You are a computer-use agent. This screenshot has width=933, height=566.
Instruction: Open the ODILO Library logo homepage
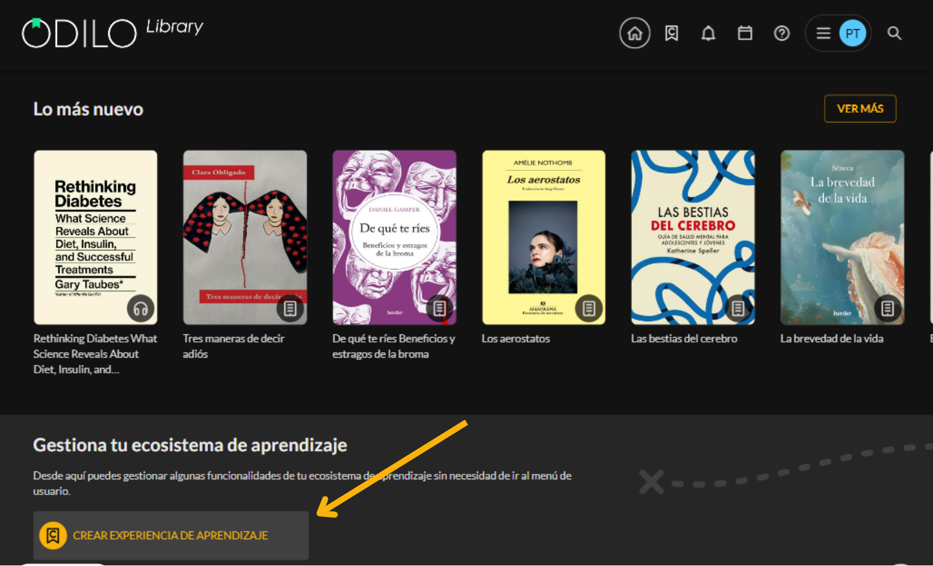112,32
